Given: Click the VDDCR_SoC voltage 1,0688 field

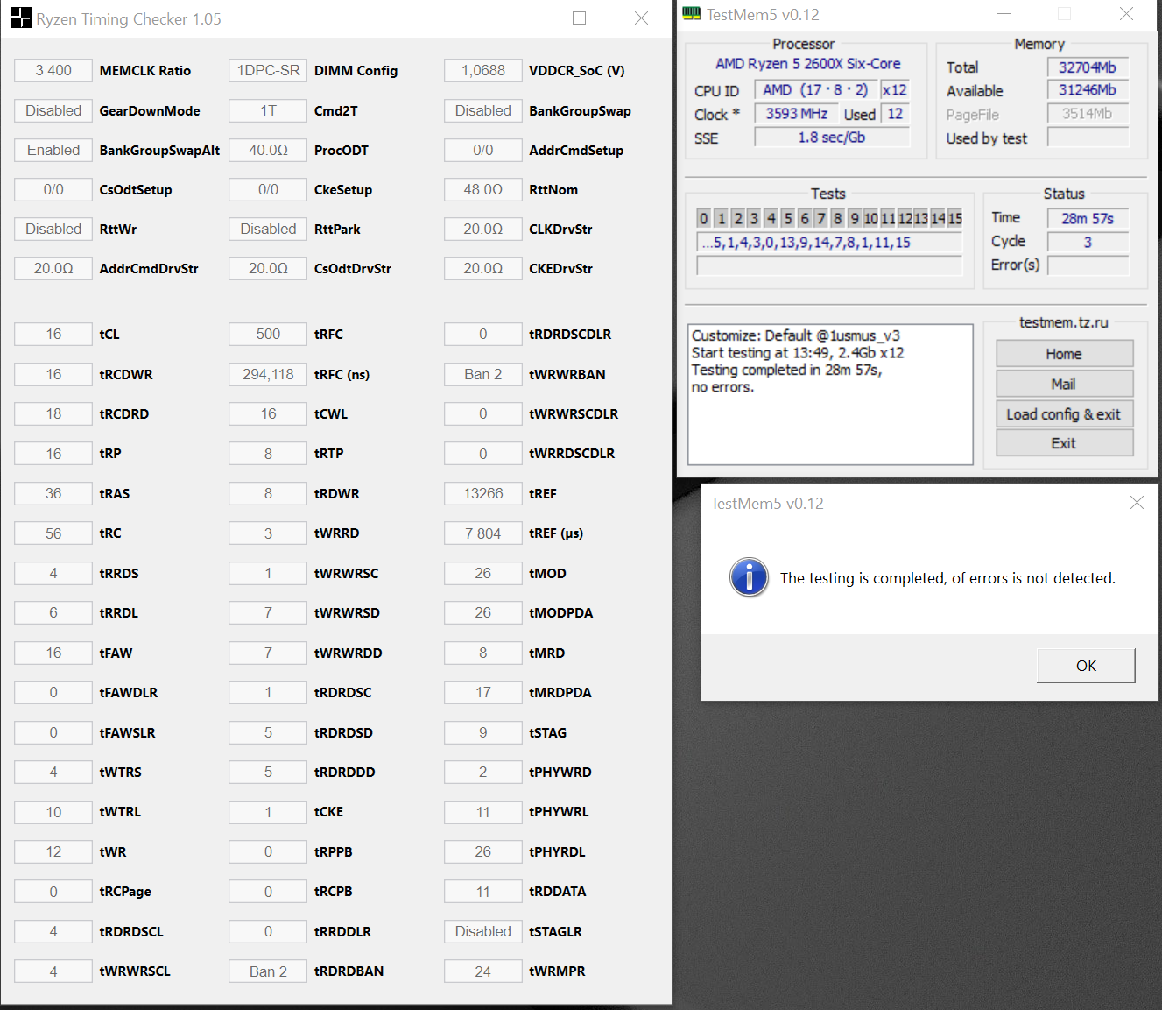Looking at the screenshot, I should 483,71.
